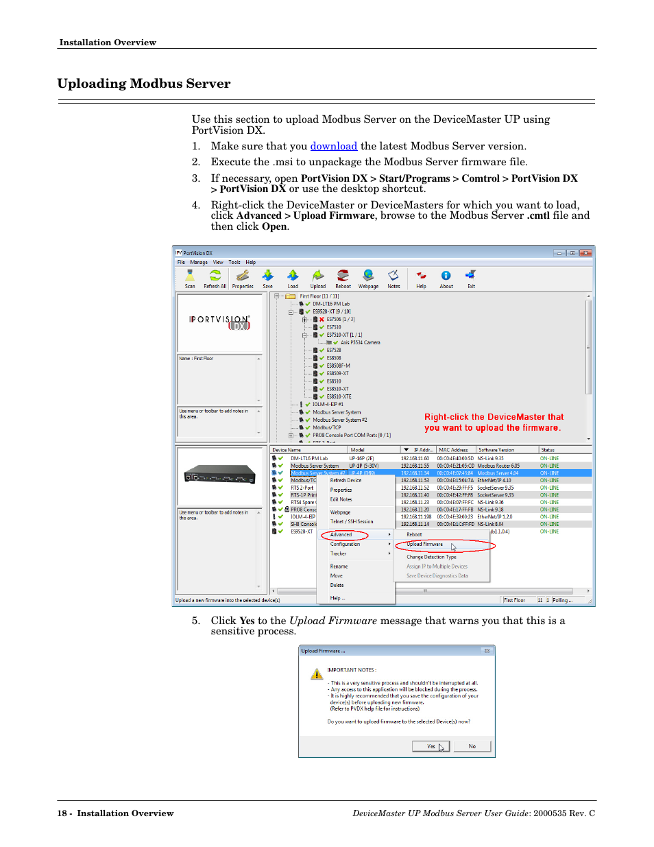
Task: Select the Modbus/TCP tree item
Action: tap(327, 427)
